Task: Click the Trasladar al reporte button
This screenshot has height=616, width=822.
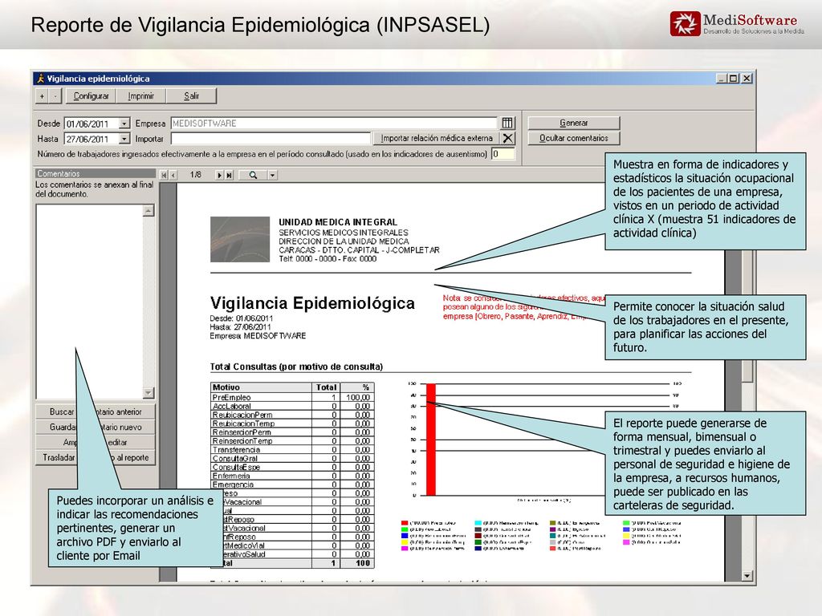Action: [x=96, y=457]
